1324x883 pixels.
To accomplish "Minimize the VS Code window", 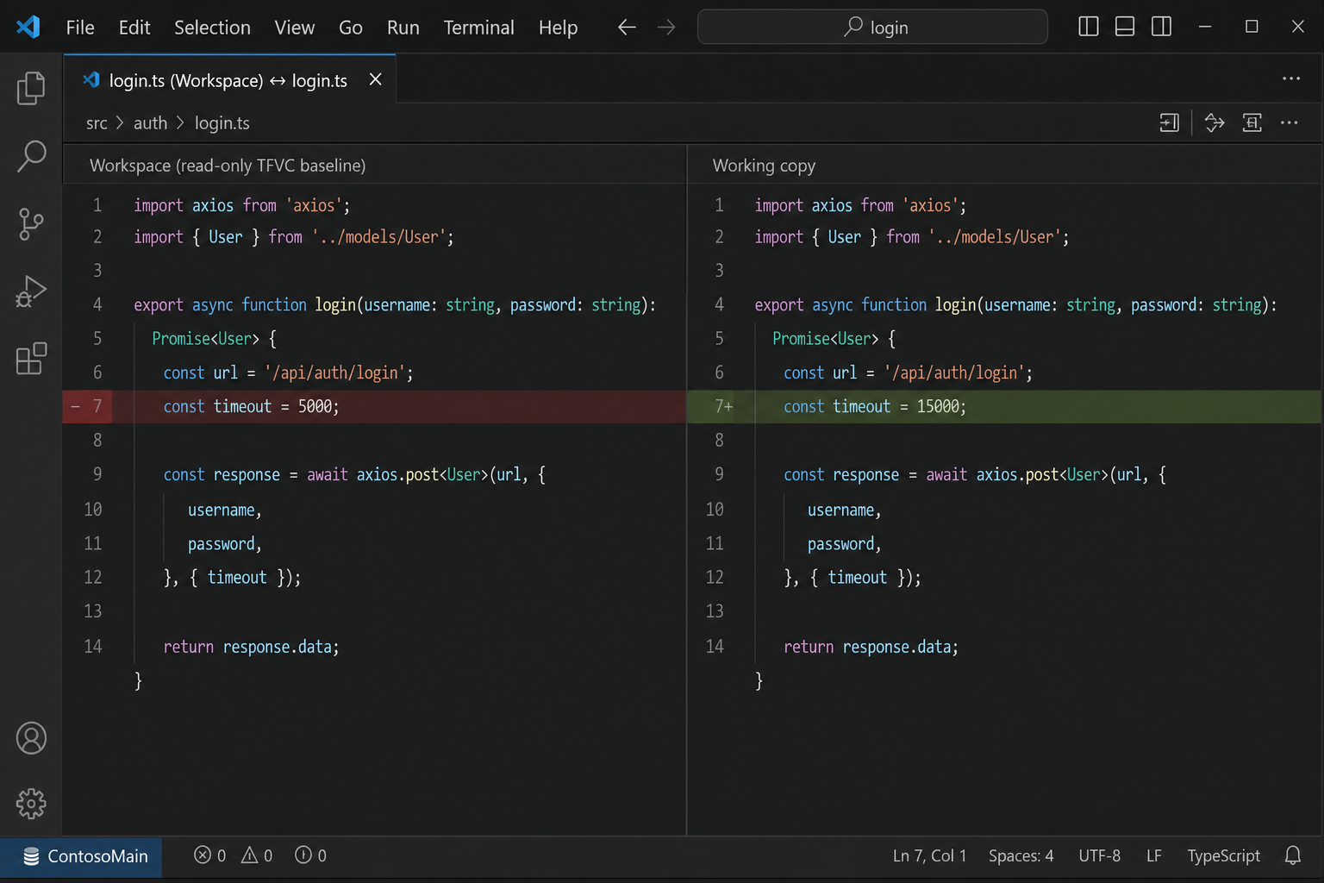I will coord(1205,27).
